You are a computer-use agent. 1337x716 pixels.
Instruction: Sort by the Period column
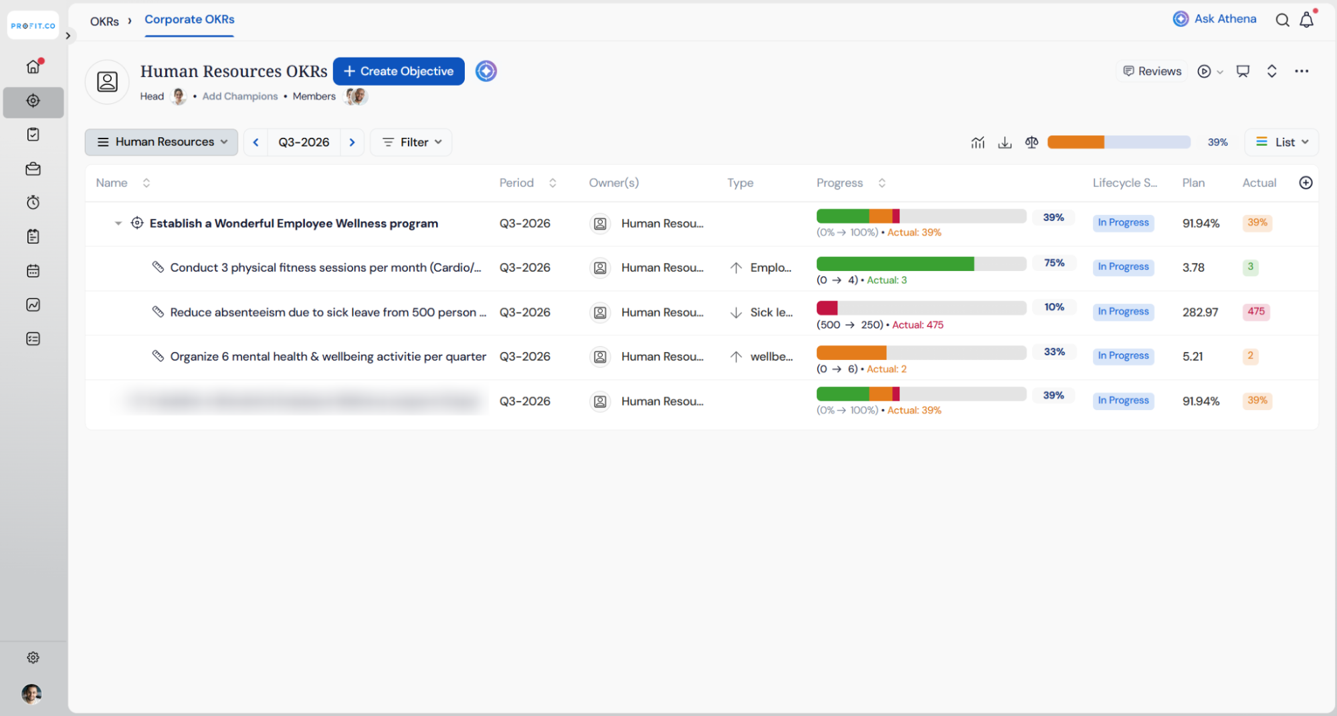tap(552, 183)
